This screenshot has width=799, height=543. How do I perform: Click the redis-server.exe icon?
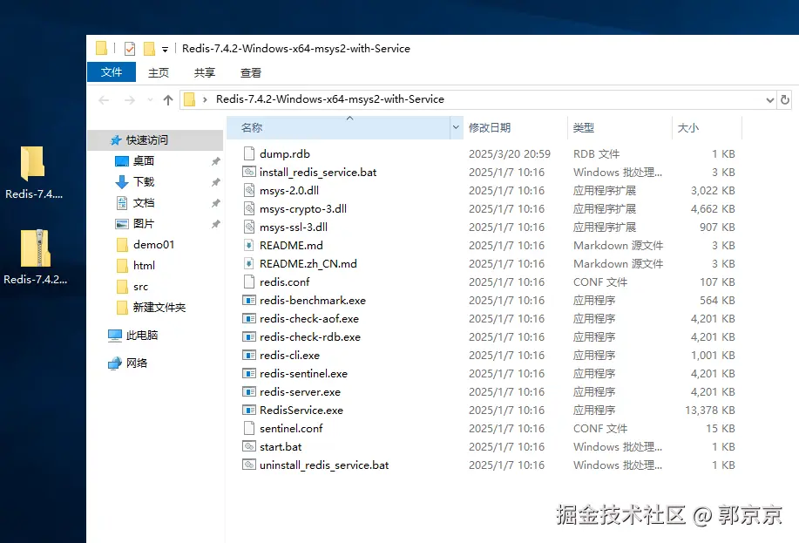[x=248, y=391]
